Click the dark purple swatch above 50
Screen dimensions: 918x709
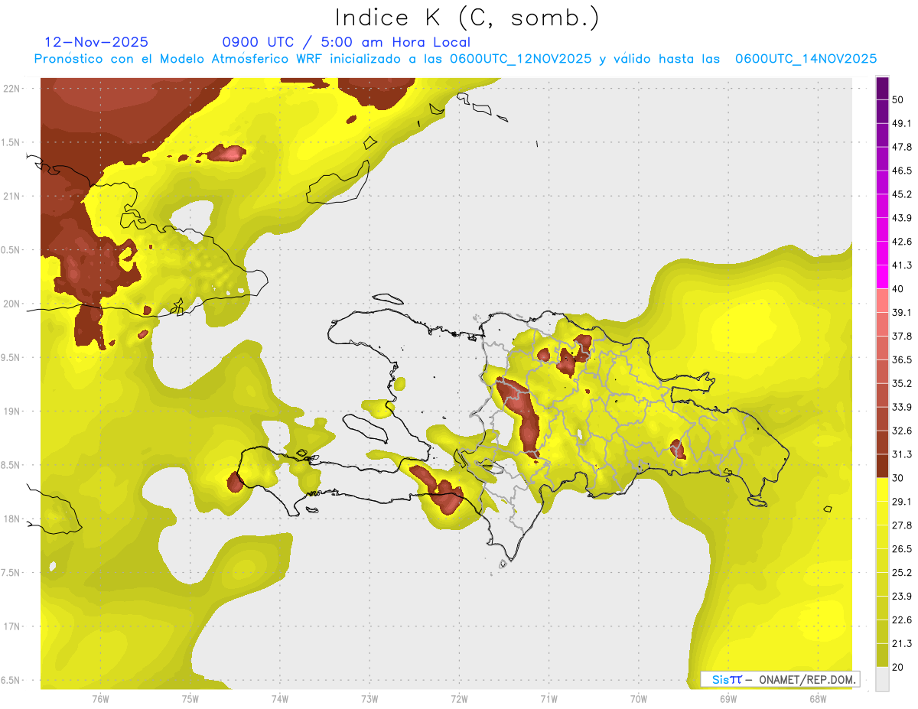882,89
